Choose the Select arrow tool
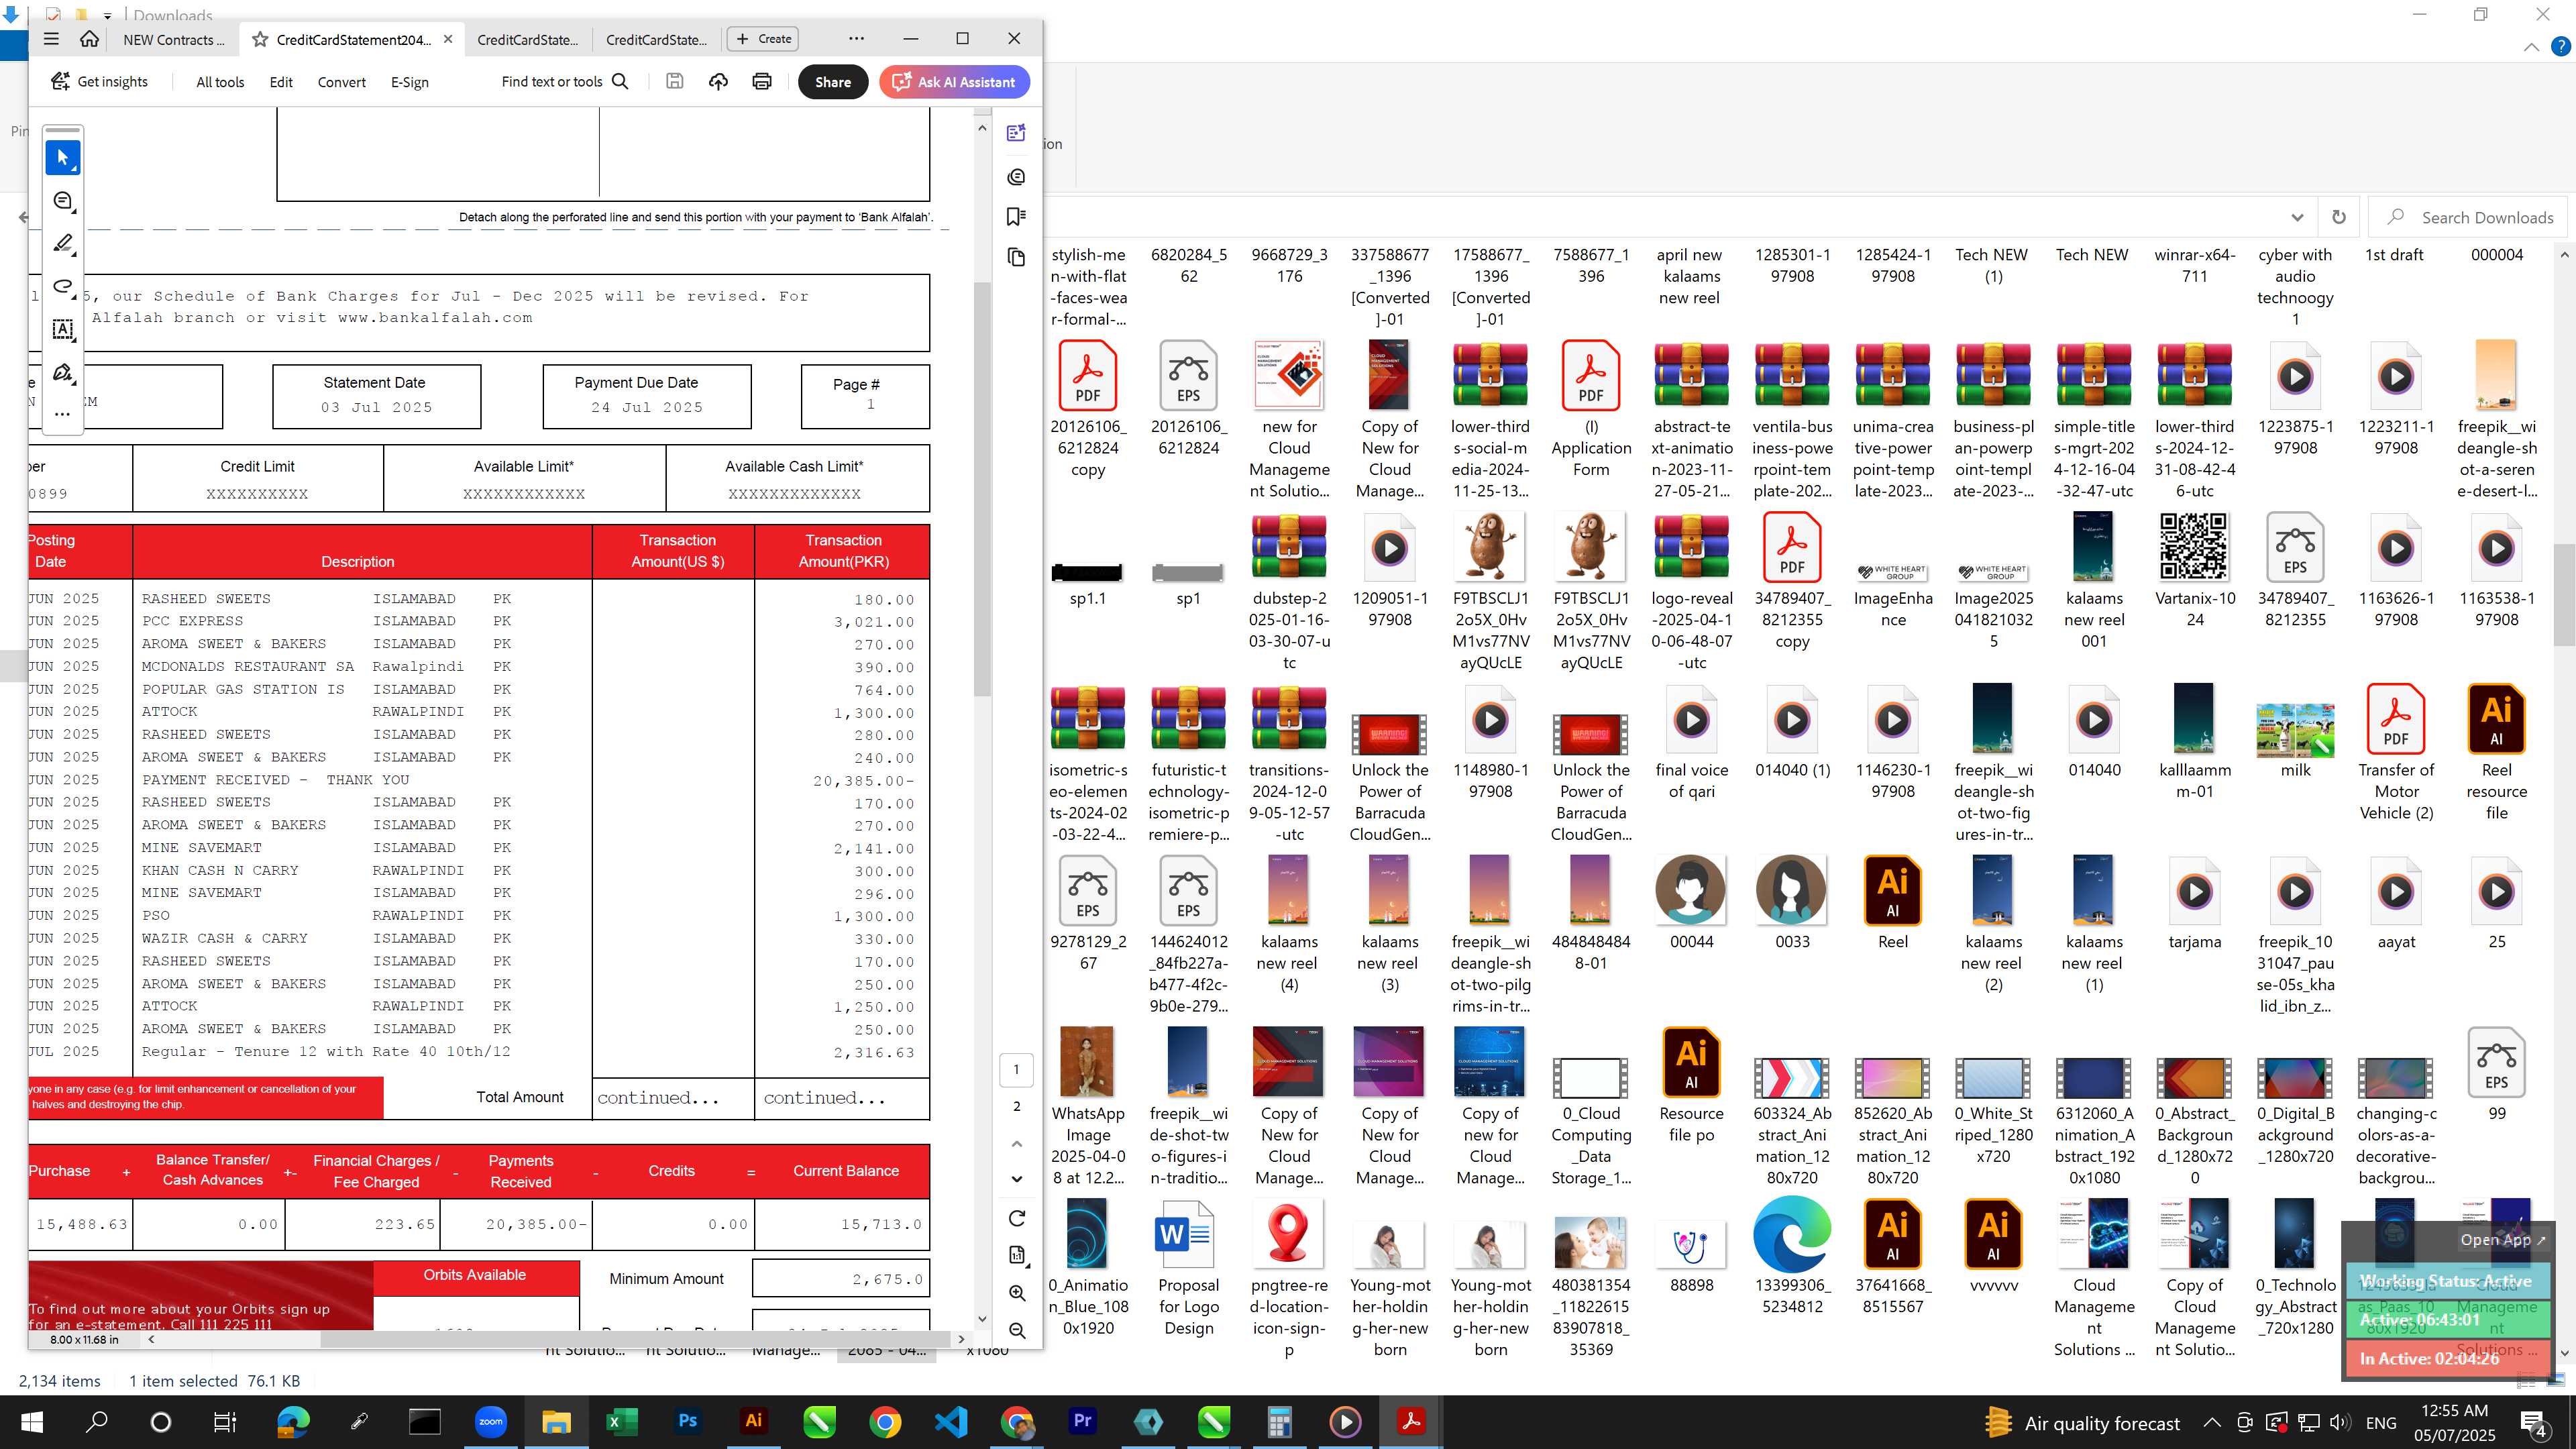Screen dimensions: 2576x1449 (63, 158)
